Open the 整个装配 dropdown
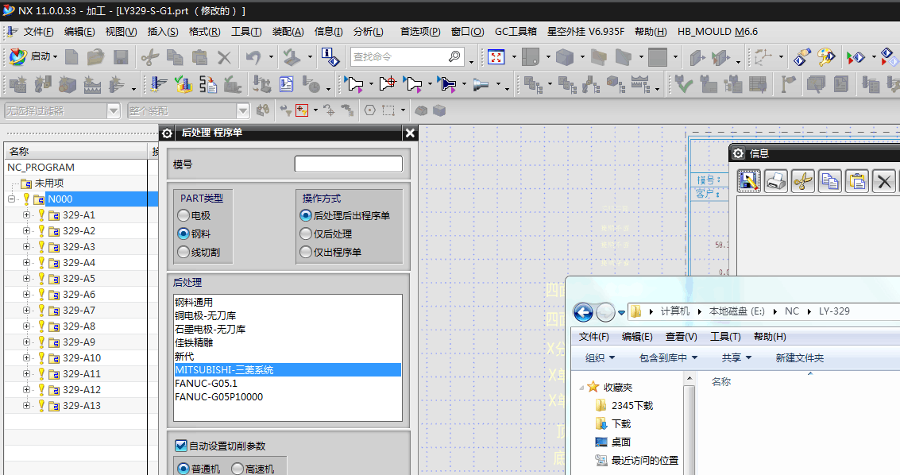Image resolution: width=900 pixels, height=475 pixels. pos(243,110)
